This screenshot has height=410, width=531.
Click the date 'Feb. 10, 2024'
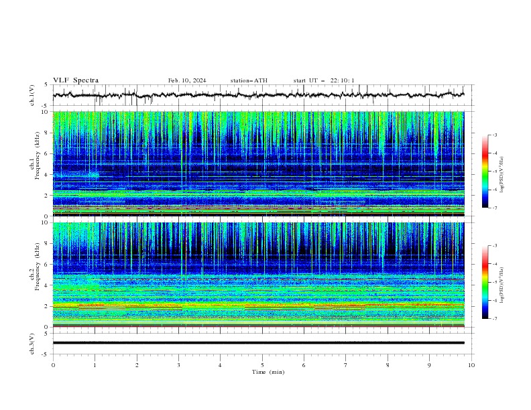[187, 80]
